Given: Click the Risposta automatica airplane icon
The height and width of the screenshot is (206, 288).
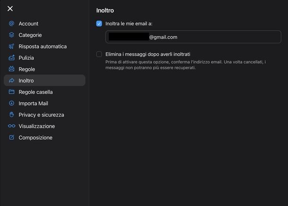Looking at the screenshot, I should click(11, 46).
